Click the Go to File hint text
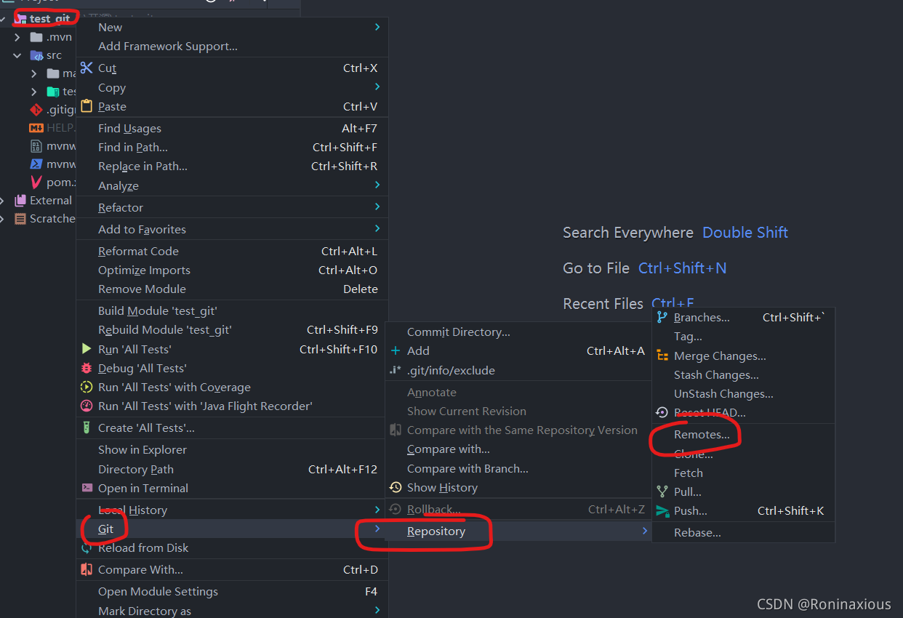903x618 pixels. pyautogui.click(x=596, y=268)
